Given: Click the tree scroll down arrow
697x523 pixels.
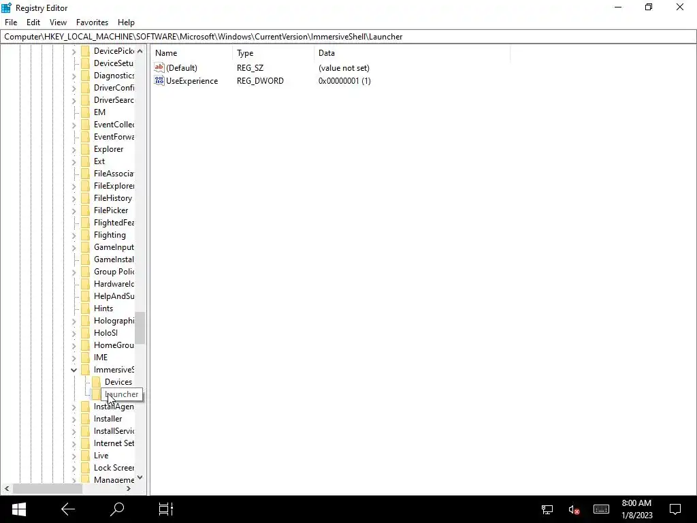Looking at the screenshot, I should pos(140,477).
